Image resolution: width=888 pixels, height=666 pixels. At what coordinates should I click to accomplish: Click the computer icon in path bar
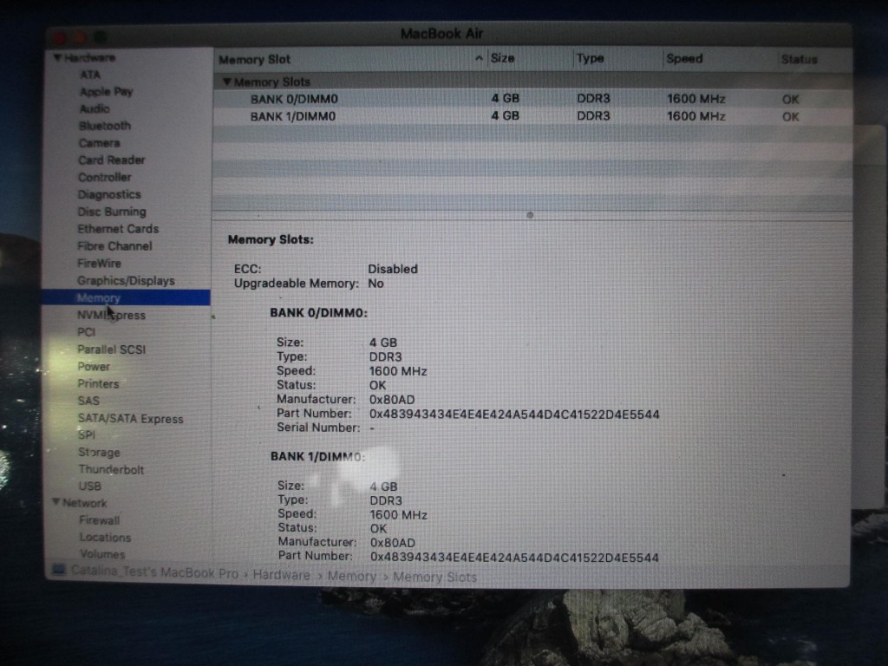[59, 570]
